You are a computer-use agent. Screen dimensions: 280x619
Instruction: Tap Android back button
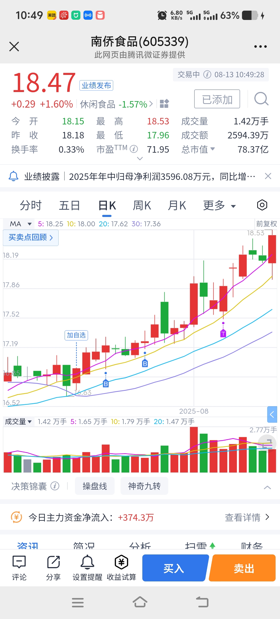(x=202, y=602)
